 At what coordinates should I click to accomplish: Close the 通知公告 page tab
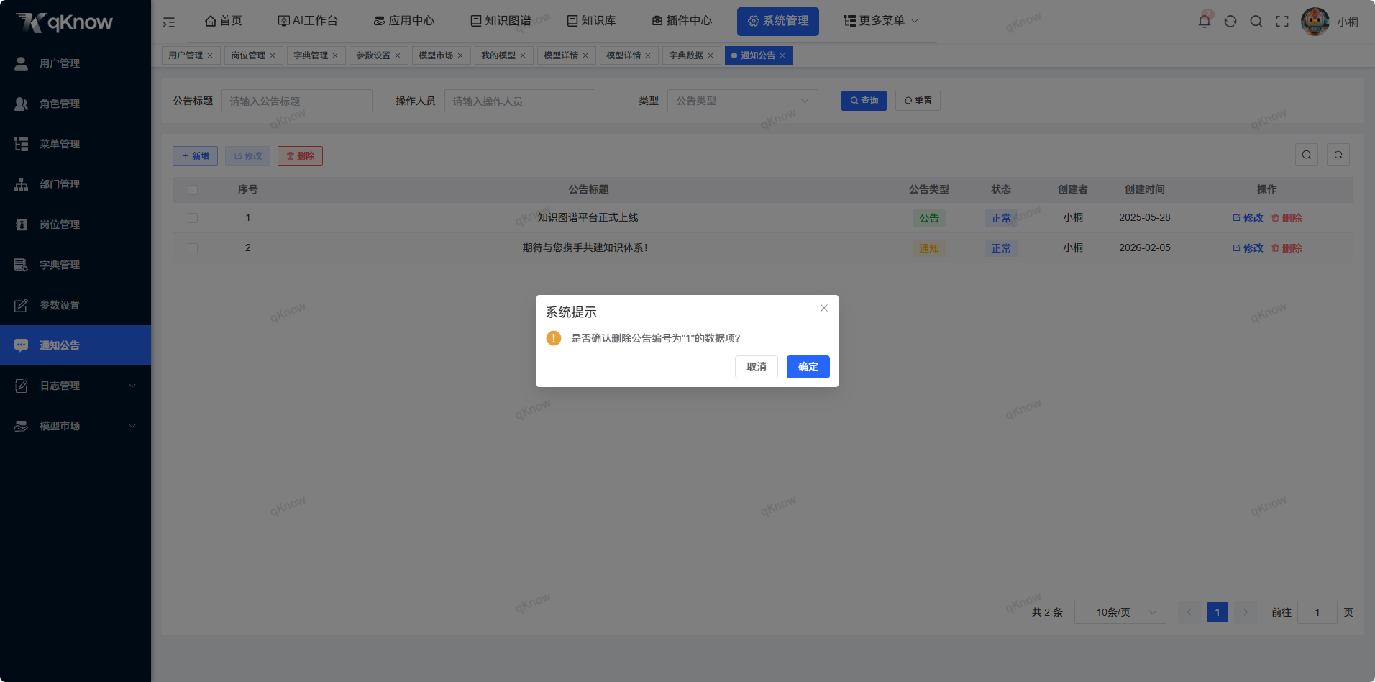coord(782,55)
